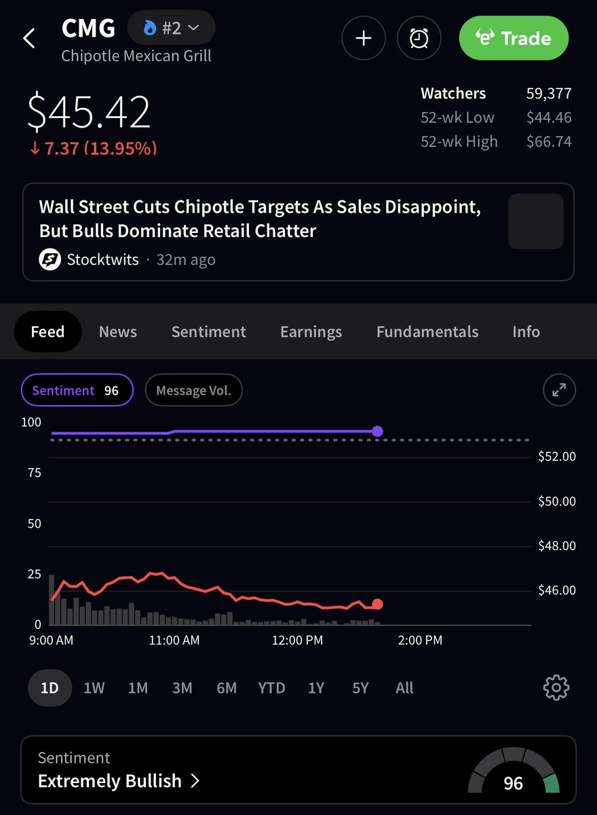597x815 pixels.
Task: Expand the chart to fullscreen
Action: tap(560, 391)
